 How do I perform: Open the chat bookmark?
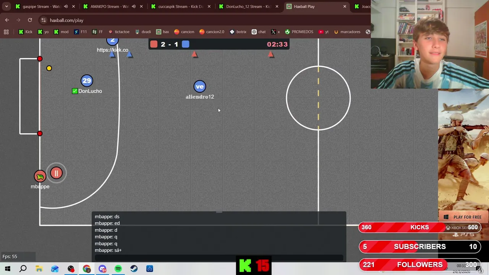point(258,32)
